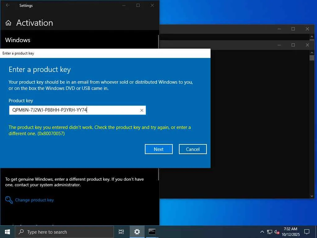The height and width of the screenshot is (238, 317).
Task: Open clock showing 7:32 AM 10/12/2025
Action: [290, 232]
